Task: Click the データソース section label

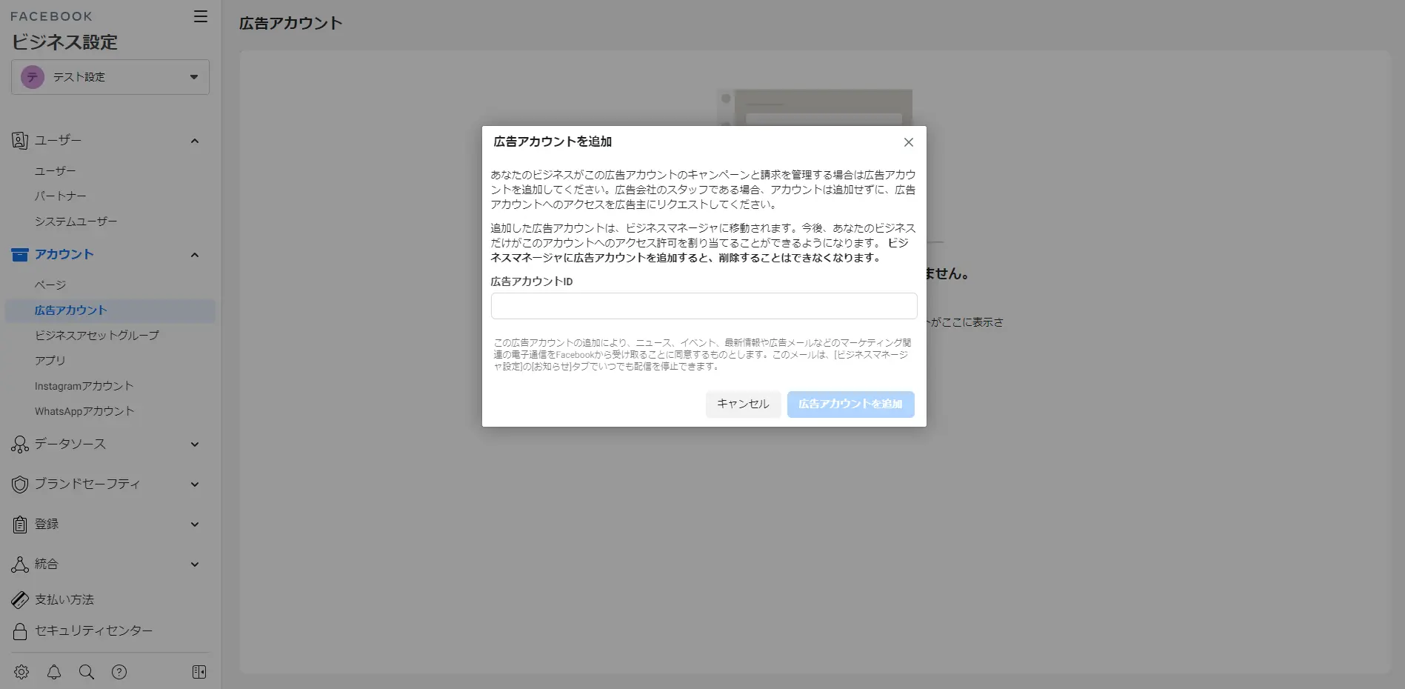Action: (x=70, y=445)
